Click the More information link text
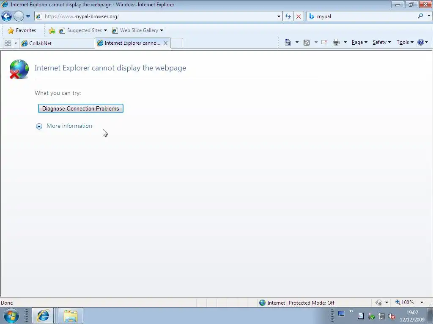 tap(69, 126)
